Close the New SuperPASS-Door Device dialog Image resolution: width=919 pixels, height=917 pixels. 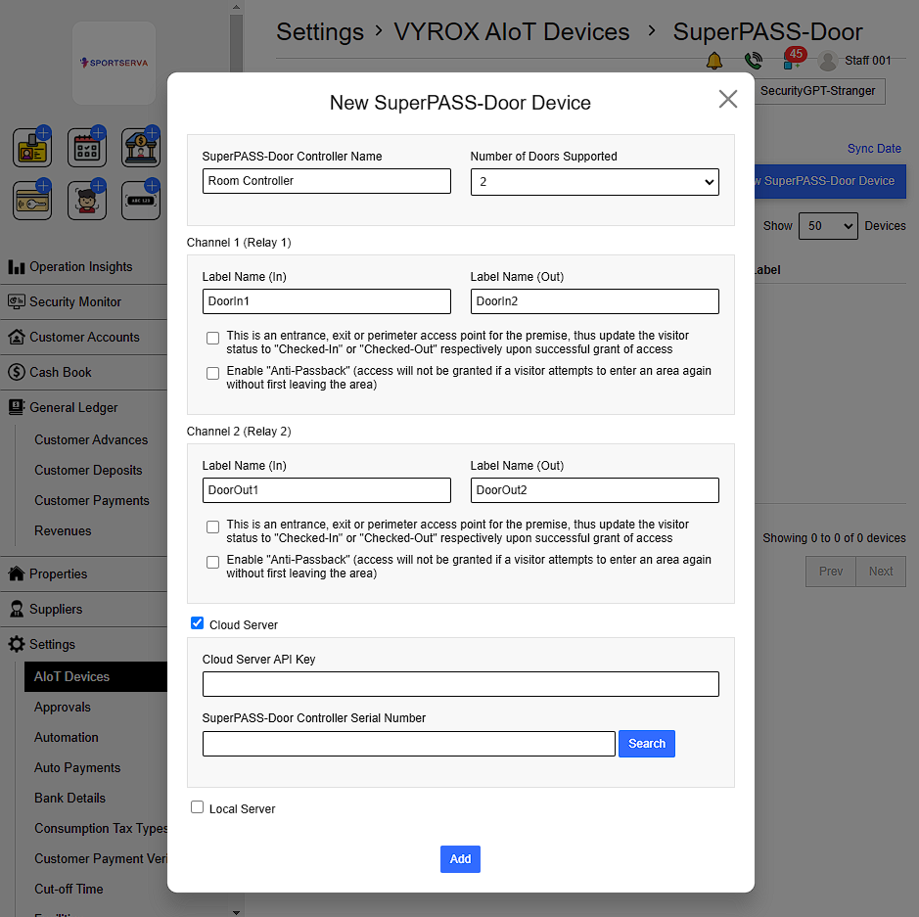pos(727,99)
